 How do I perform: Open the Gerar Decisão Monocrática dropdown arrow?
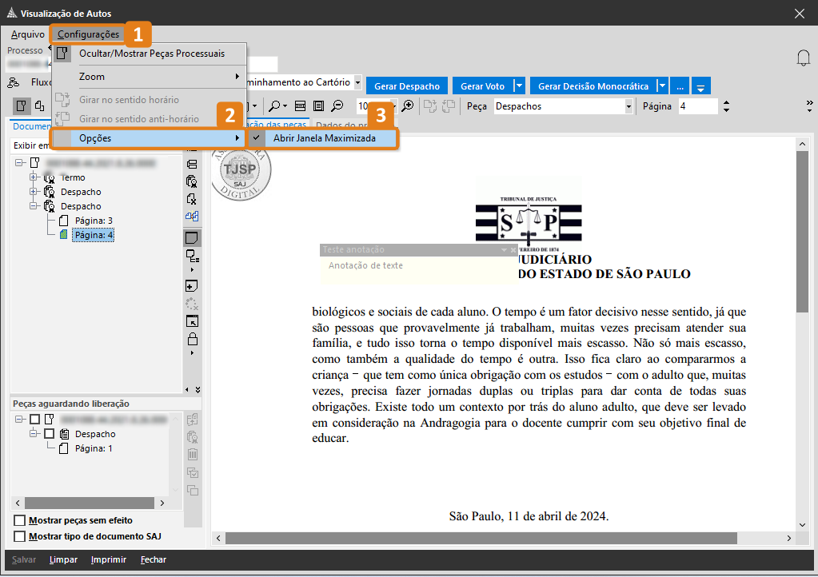click(x=661, y=86)
